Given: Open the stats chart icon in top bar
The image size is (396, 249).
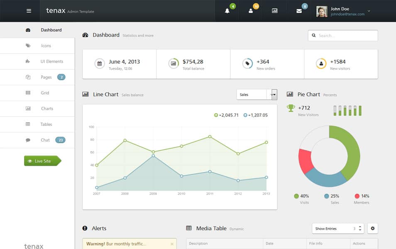Looking at the screenshot, I should tap(275, 11).
